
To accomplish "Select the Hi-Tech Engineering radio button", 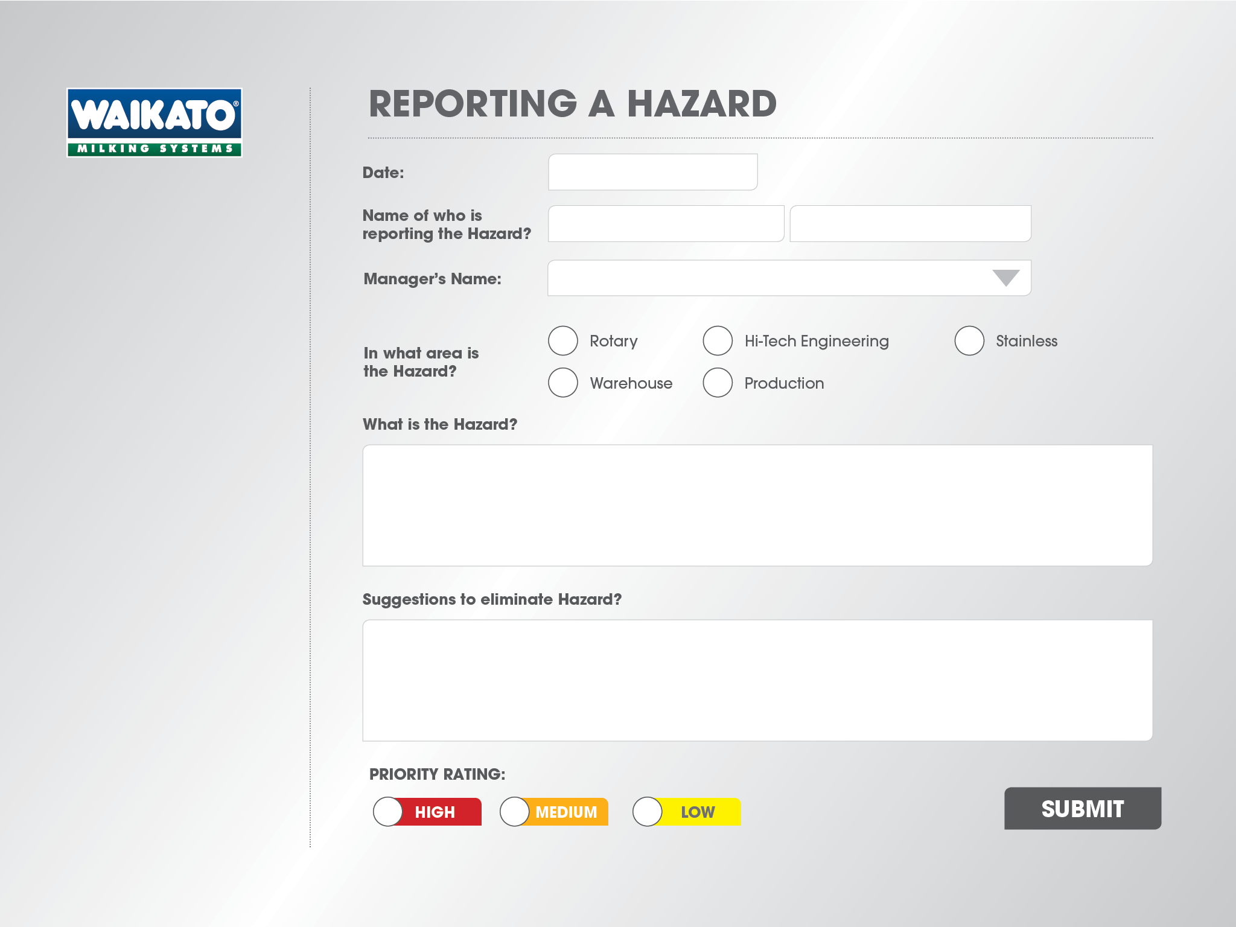I will pos(718,341).
